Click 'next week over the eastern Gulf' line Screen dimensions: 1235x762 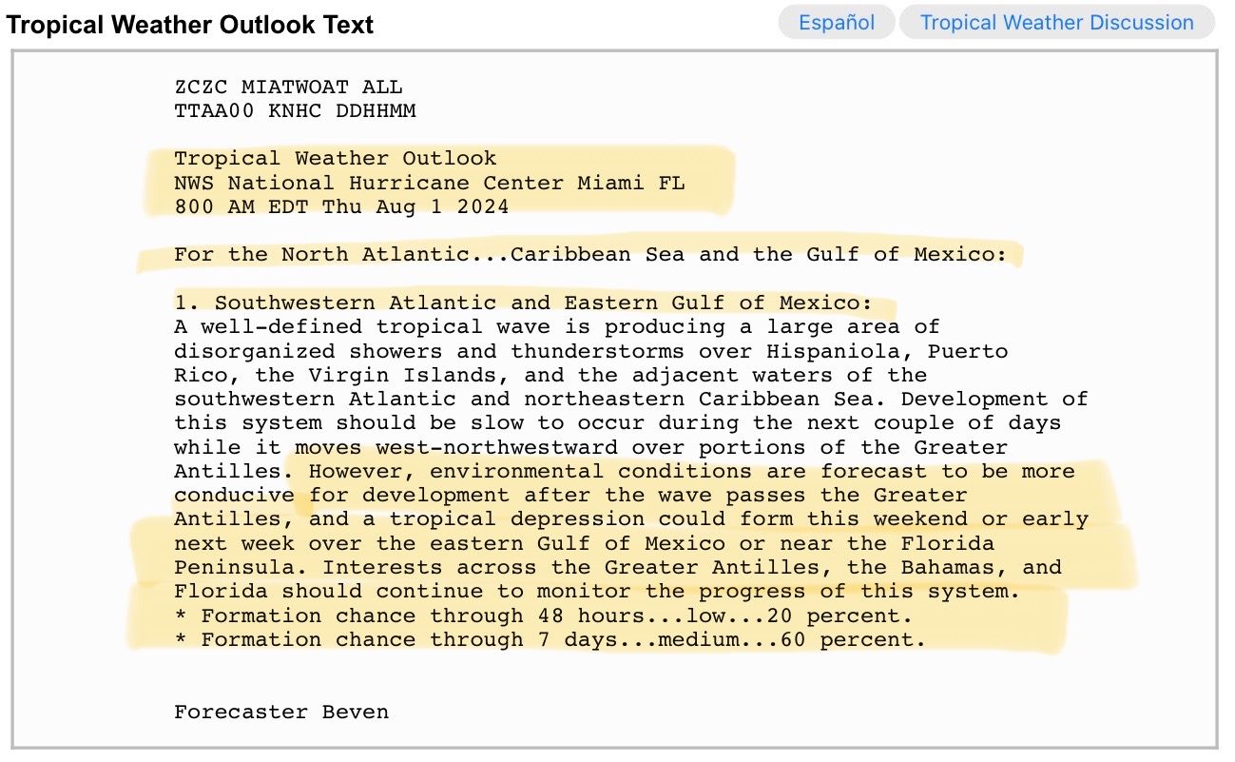(x=584, y=543)
